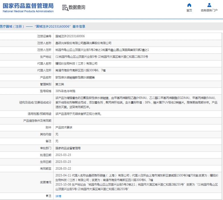Click the 基本信息 page heading

click(79, 26)
